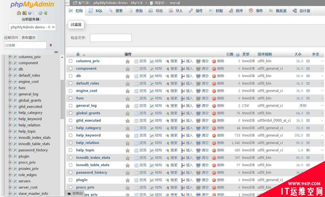
Task: Click the reload green icon under the logo
Action: [x=46, y=13]
